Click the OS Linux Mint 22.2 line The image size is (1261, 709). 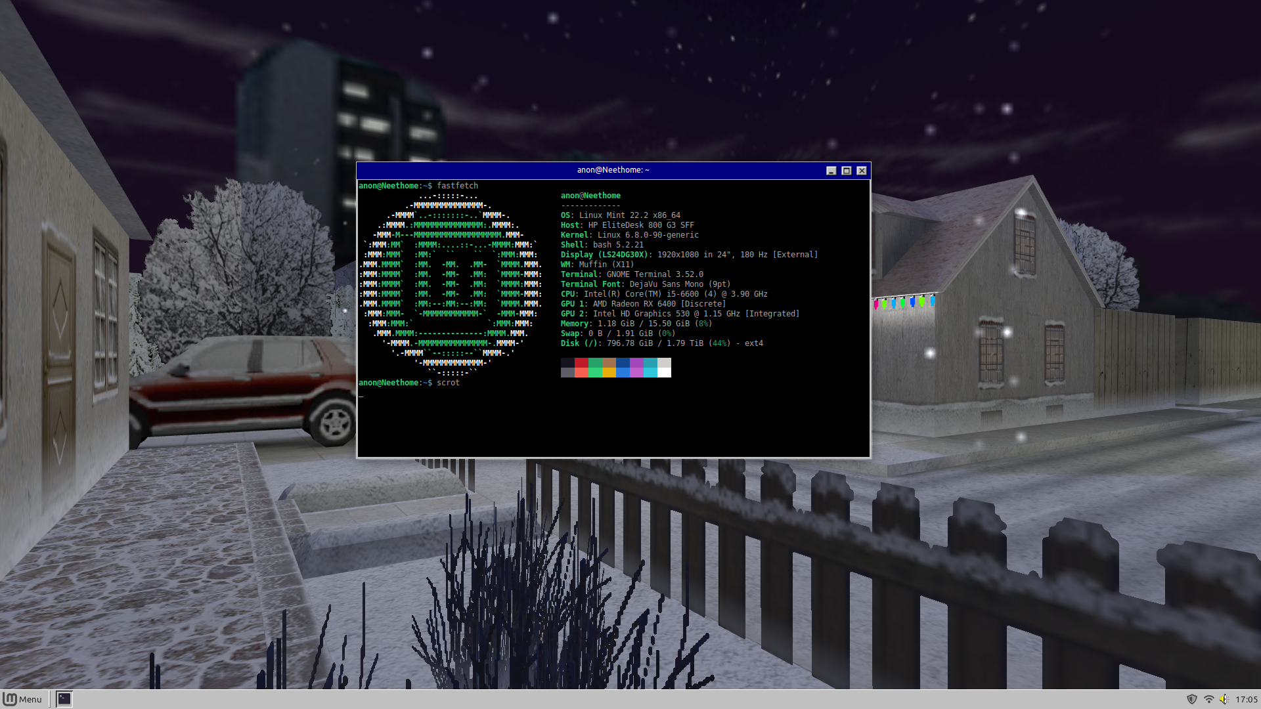(x=620, y=215)
